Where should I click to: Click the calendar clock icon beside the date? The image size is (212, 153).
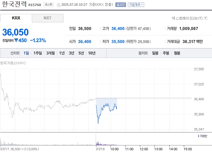point(59,5)
